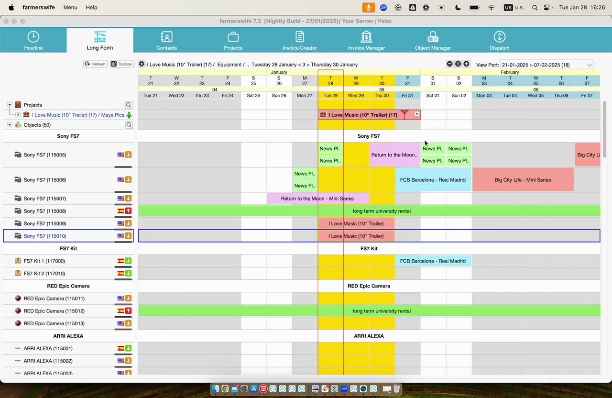Select Return to the Moon booking on 115007
This screenshot has width=612, height=398.
tap(317, 199)
